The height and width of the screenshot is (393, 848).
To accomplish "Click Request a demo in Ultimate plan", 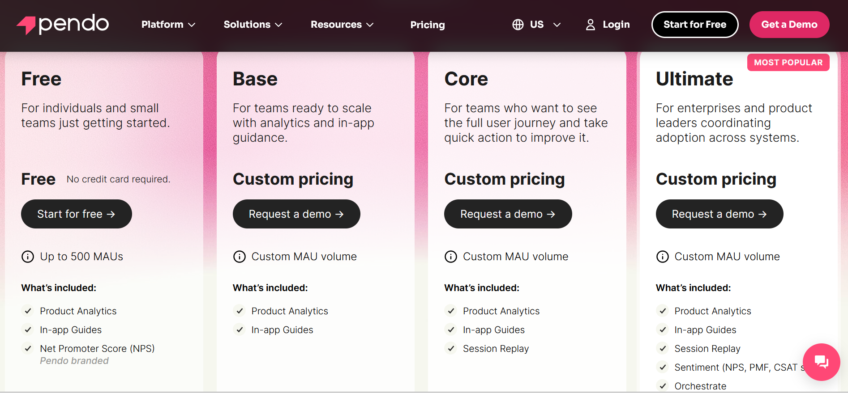I will pyautogui.click(x=720, y=214).
